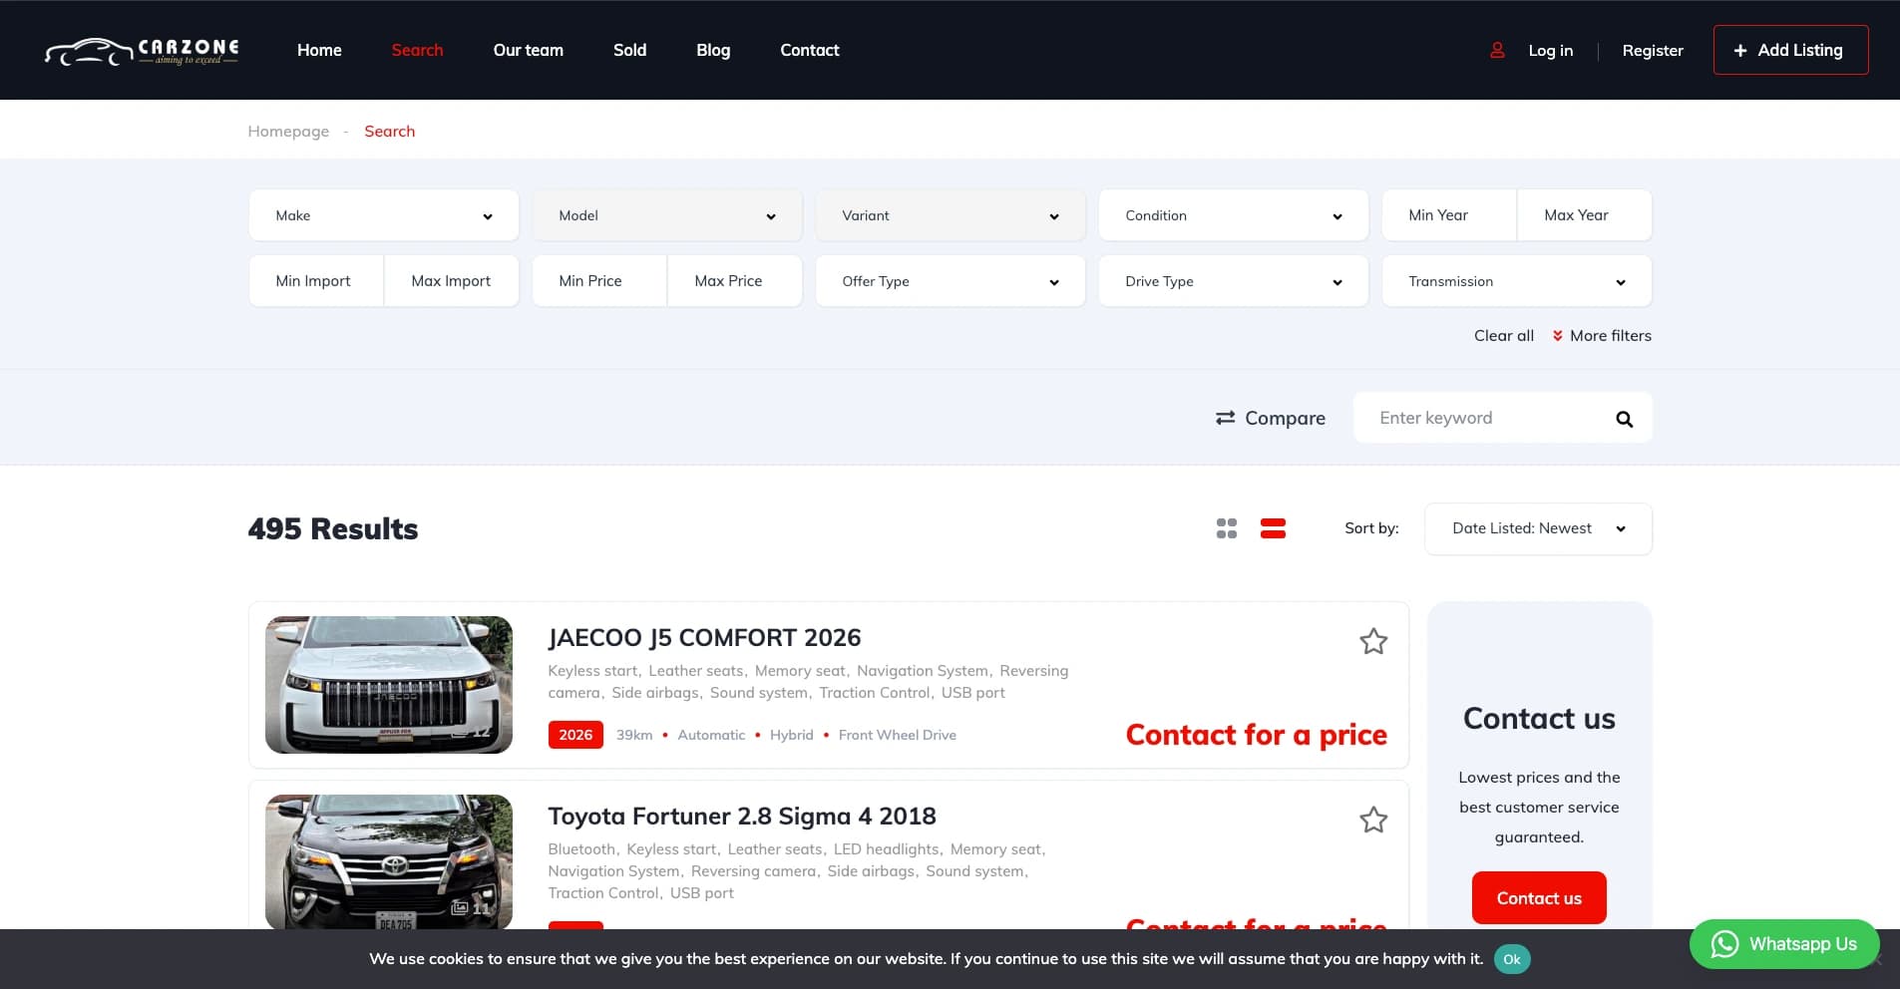Screen dimensions: 1900x989
Task: Open the Model dropdown
Action: (x=667, y=215)
